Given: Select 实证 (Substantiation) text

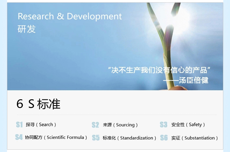Looking at the screenshot, I should [194, 138].
